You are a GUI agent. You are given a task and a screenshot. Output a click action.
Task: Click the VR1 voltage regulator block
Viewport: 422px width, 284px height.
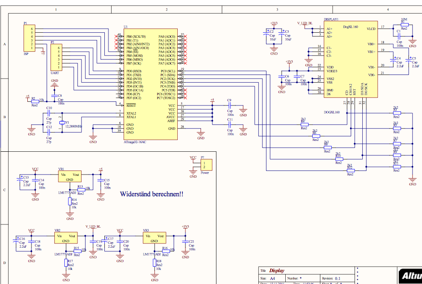[70, 176]
